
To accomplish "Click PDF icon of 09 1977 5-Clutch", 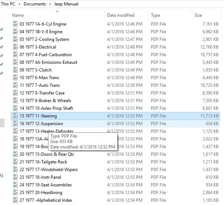I will [15, 70].
